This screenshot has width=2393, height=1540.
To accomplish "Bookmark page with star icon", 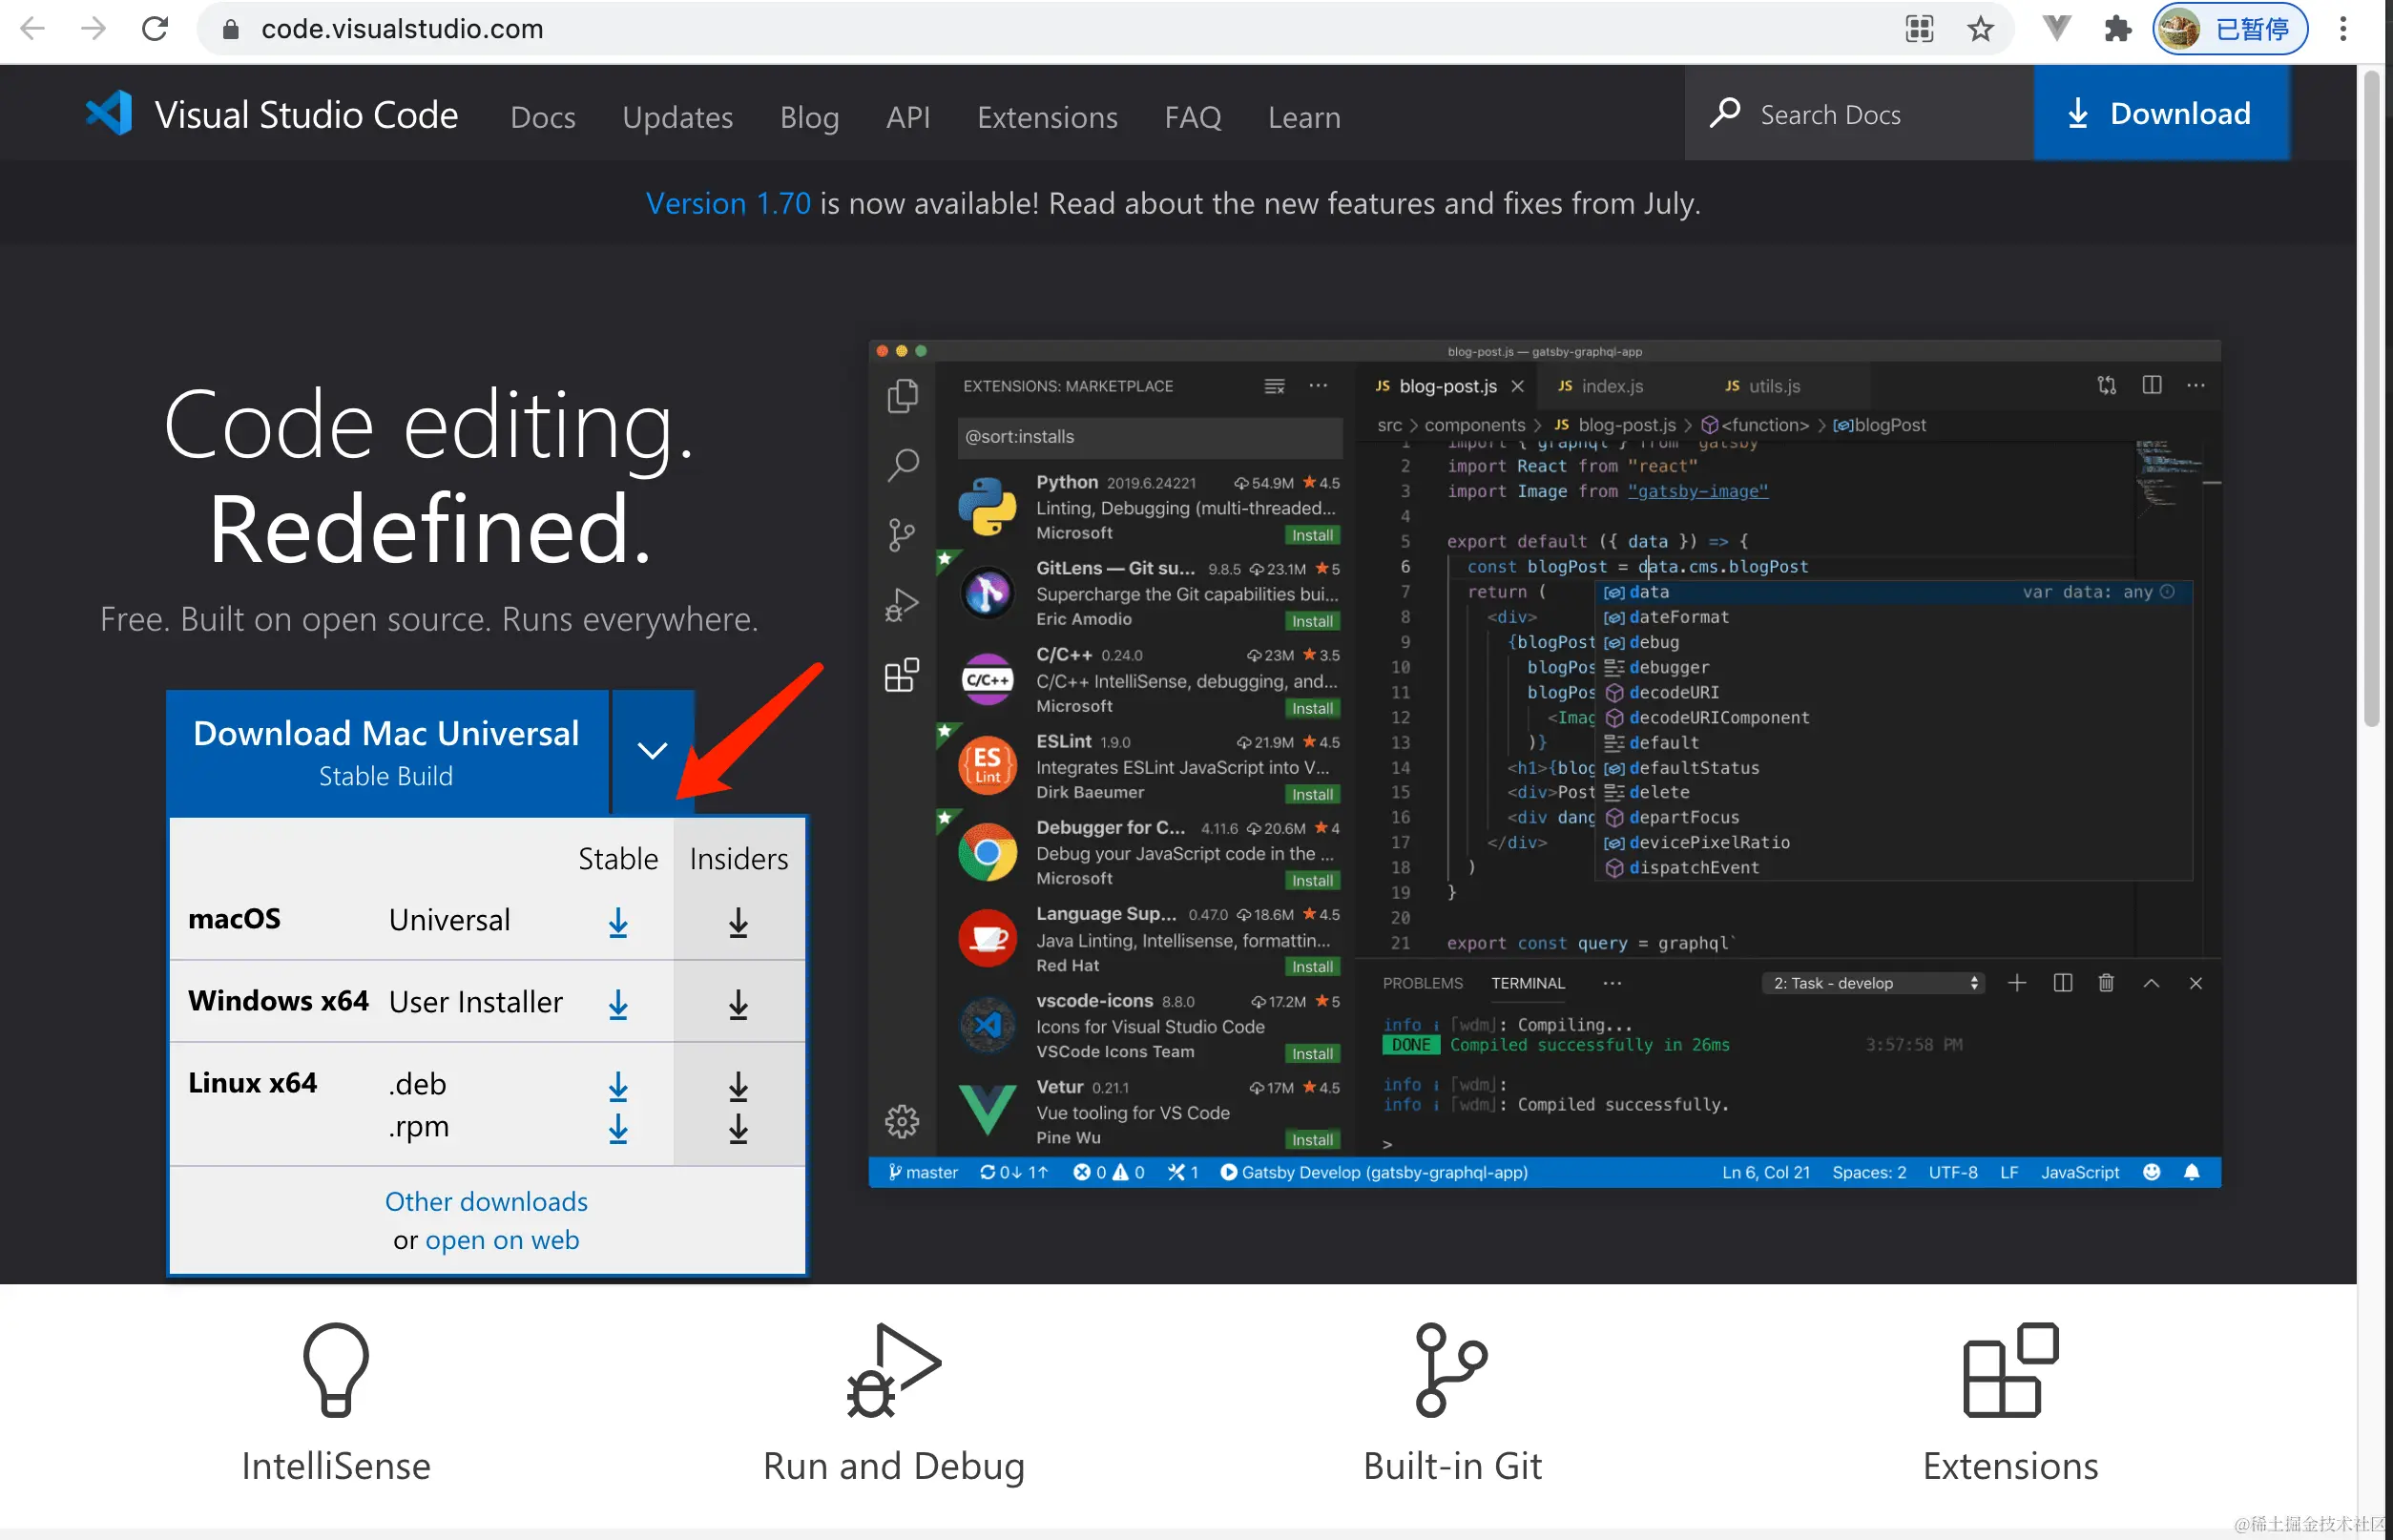I will [1980, 29].
